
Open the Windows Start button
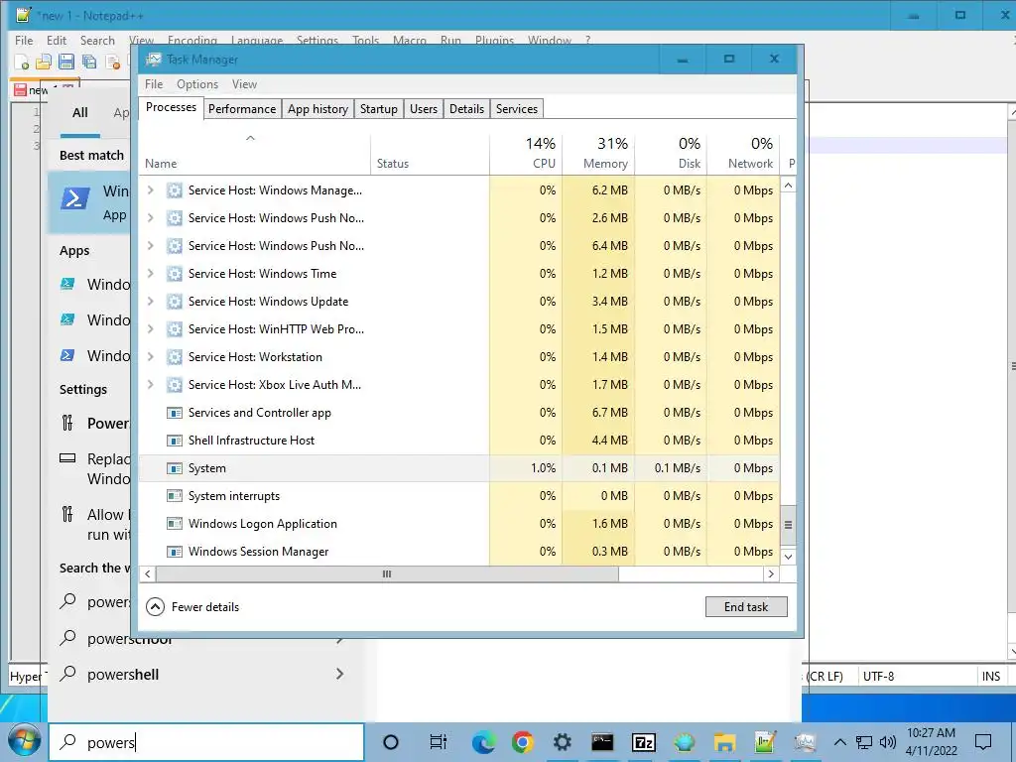coord(24,741)
